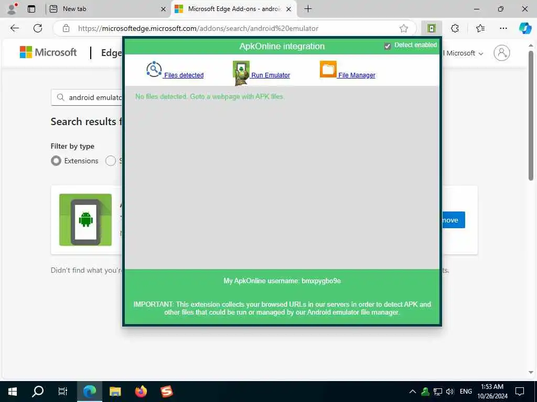Add this page to favorites star
537x402 pixels.
pyautogui.click(x=404, y=28)
